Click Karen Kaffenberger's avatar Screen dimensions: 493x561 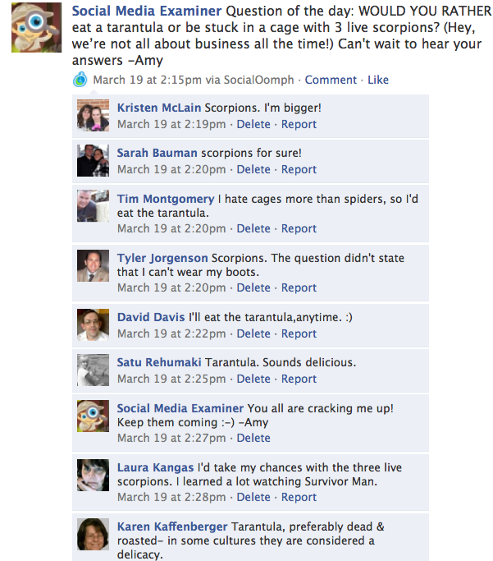point(94,534)
